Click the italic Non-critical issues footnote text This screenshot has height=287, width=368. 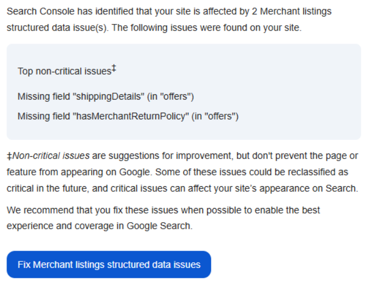51,156
